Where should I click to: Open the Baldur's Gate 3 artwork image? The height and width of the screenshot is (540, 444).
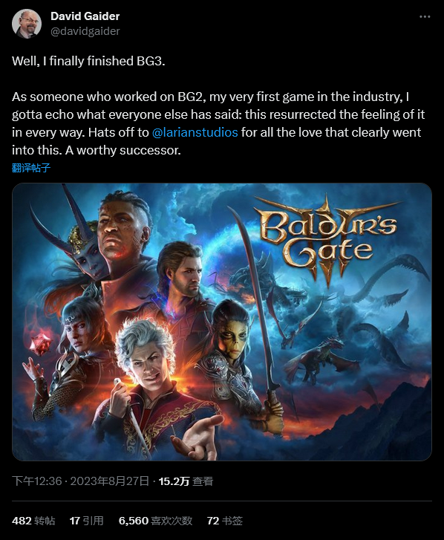[222, 322]
